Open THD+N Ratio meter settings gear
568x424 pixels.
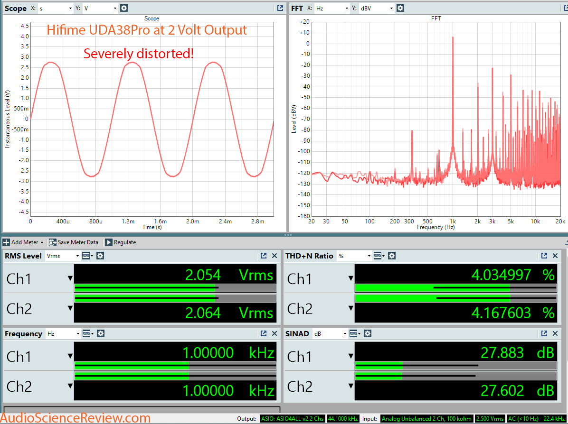pos(392,256)
